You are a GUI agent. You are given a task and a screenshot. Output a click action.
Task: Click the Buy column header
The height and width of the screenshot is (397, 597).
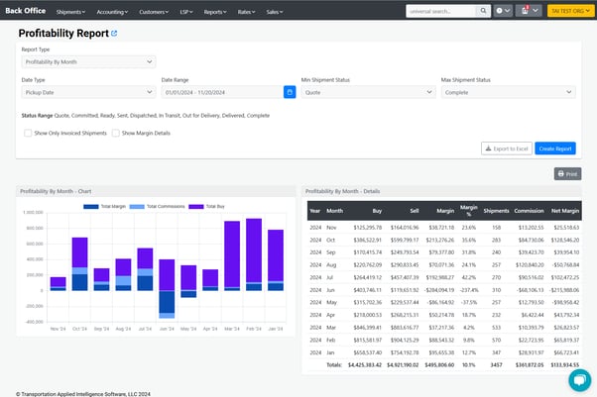coord(377,211)
